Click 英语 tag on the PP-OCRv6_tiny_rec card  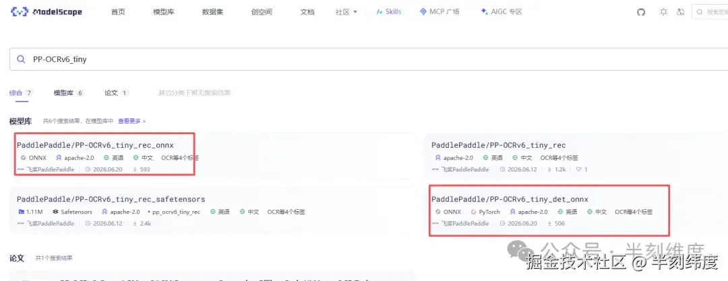pos(493,158)
